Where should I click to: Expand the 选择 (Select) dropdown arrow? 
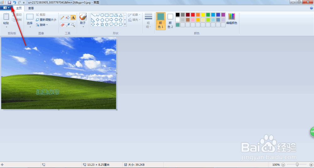(30, 27)
